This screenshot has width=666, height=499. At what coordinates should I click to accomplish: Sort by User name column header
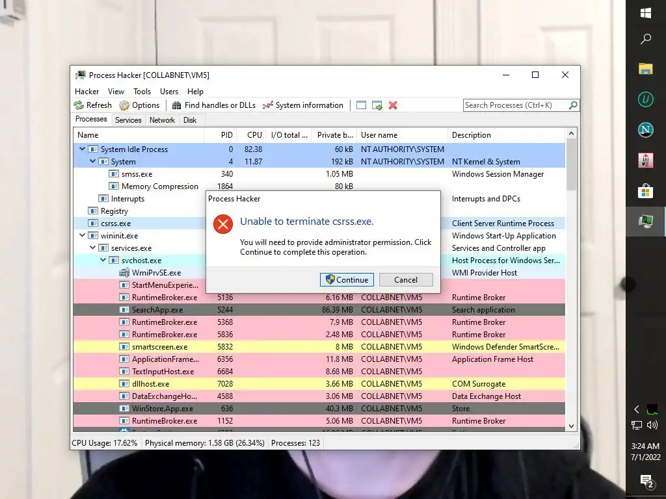402,135
